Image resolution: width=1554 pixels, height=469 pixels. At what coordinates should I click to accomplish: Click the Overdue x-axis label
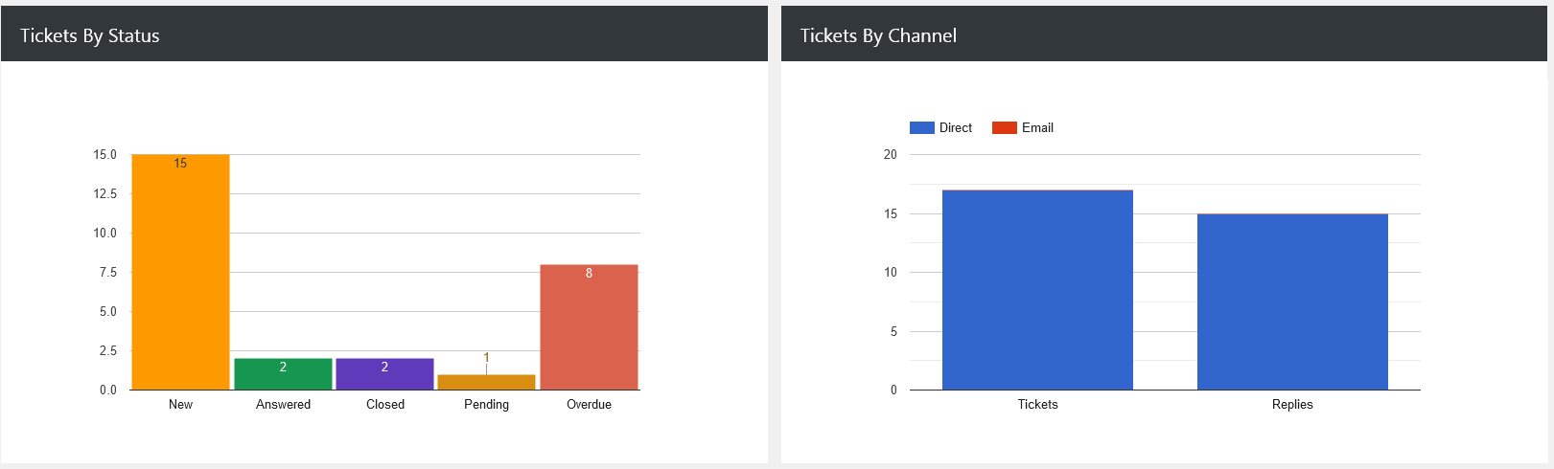(589, 405)
